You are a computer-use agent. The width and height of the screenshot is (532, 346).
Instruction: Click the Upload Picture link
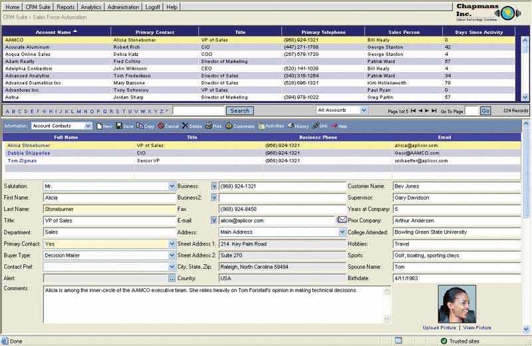coord(438,327)
